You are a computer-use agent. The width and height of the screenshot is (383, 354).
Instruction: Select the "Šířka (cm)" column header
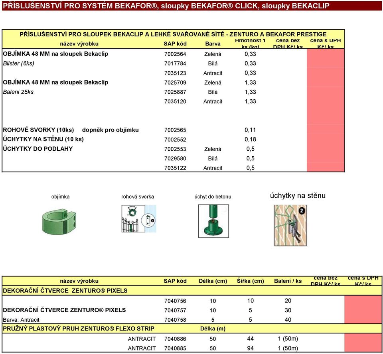pos(251,281)
